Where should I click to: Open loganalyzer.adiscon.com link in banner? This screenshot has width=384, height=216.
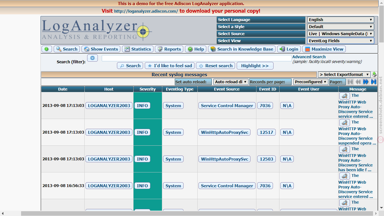coord(146,11)
